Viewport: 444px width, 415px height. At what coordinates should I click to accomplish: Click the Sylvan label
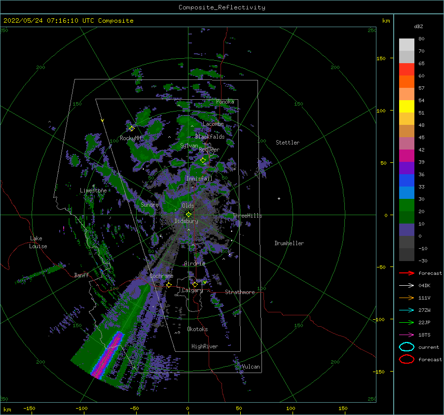[189, 146]
